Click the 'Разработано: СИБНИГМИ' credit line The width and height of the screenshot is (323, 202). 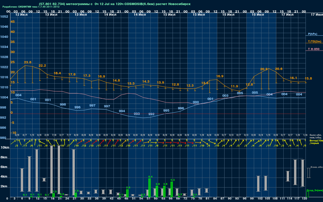(x=31, y=7)
